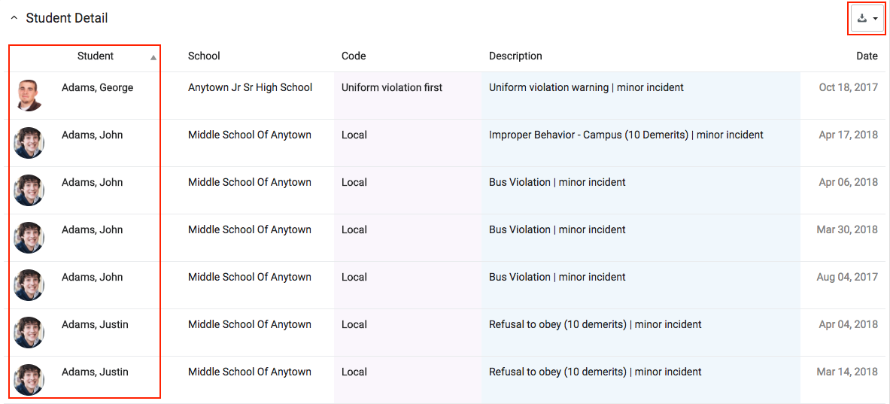Screen dimensions: 890x404
Task: Click John Adams' avatar on the Apr 06 row
Action: click(x=29, y=190)
